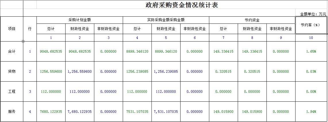Select the 1,256.239085 value in the 货物 row

pos(166,72)
